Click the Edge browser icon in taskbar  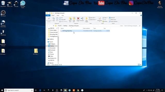[x=40, y=90]
